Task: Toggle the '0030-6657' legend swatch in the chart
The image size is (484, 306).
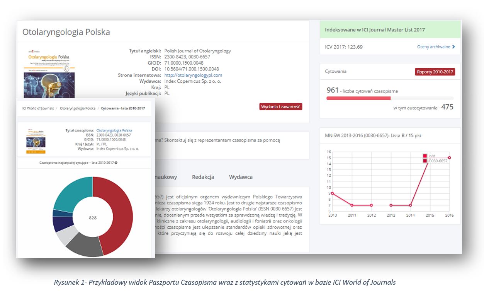Action: 425,161
